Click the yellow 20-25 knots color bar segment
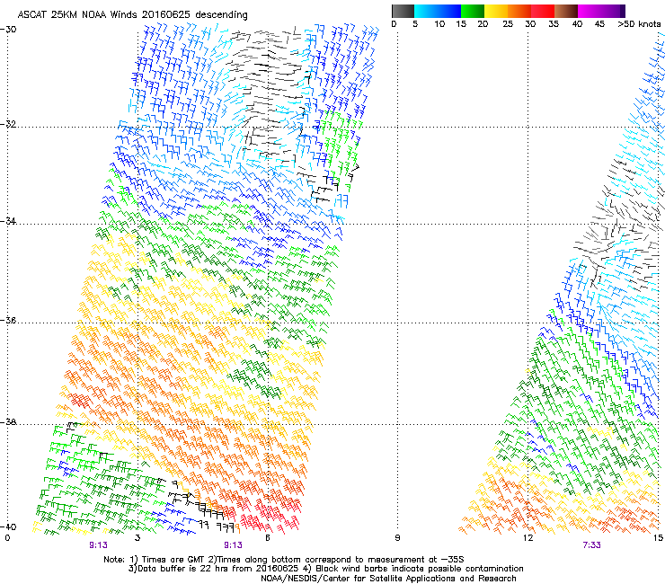The width and height of the screenshot is (665, 584). [x=496, y=11]
